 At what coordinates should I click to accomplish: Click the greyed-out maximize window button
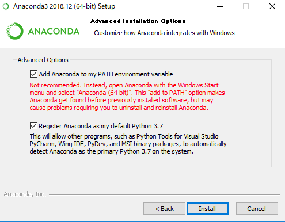(x=246, y=6)
